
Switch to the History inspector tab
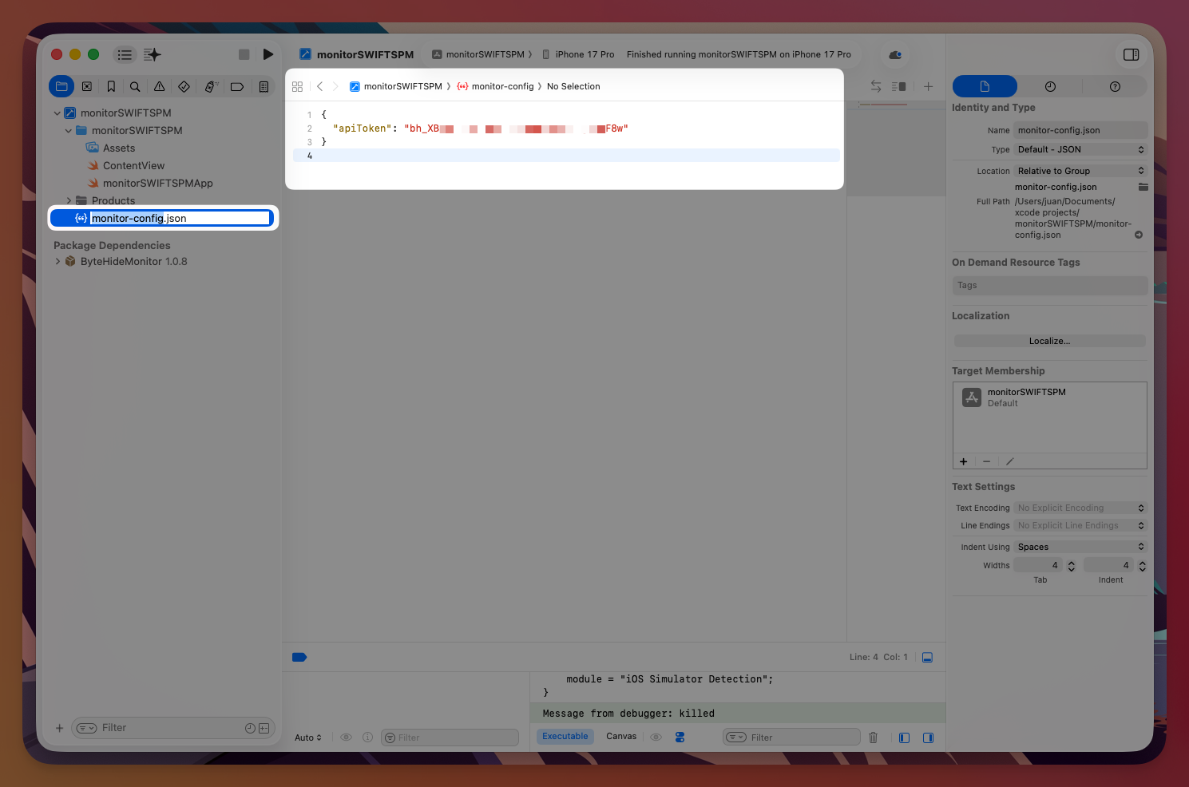(1050, 86)
